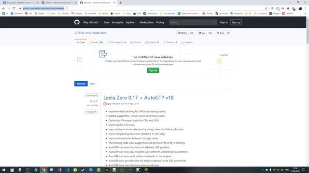
Task: Open the Windows Start menu
Action: [4, 170]
